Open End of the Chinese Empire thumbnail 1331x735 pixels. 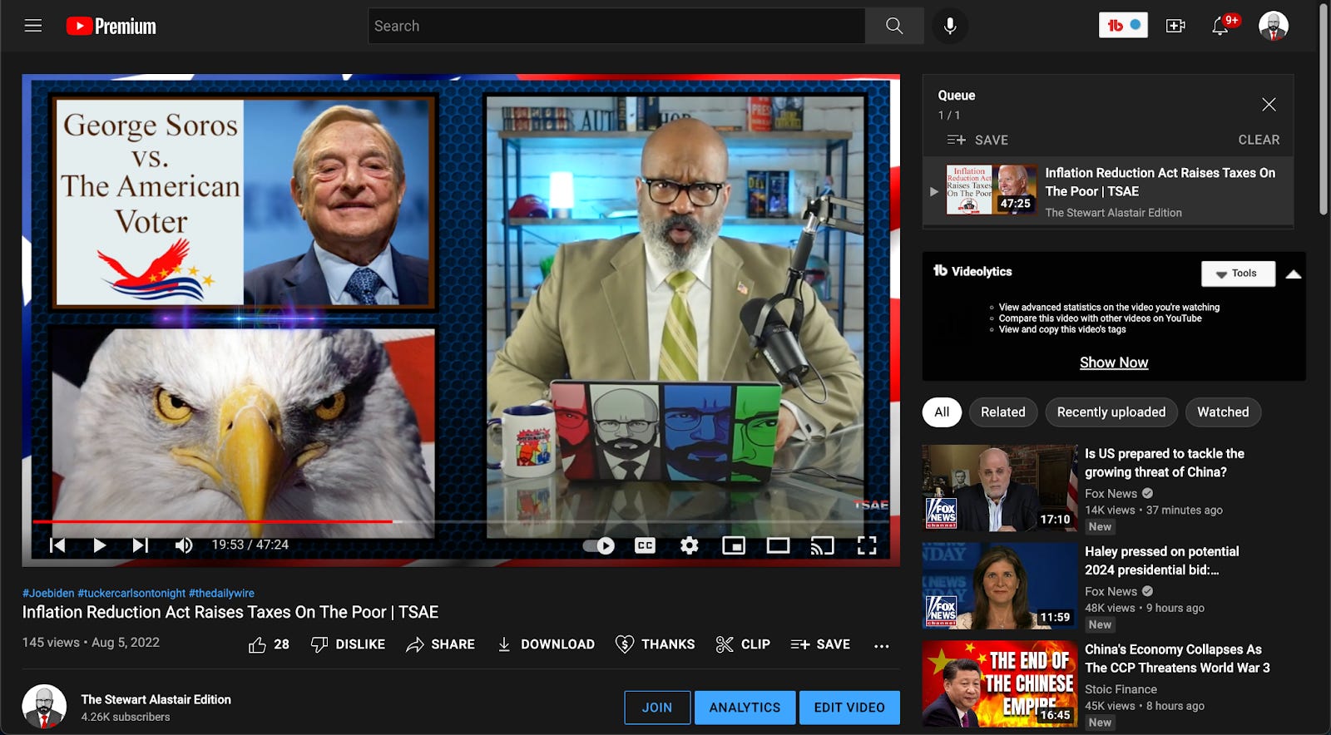click(x=999, y=684)
